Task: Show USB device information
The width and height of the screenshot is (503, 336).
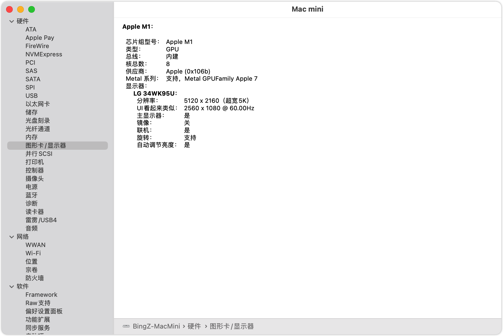Action: (32, 96)
